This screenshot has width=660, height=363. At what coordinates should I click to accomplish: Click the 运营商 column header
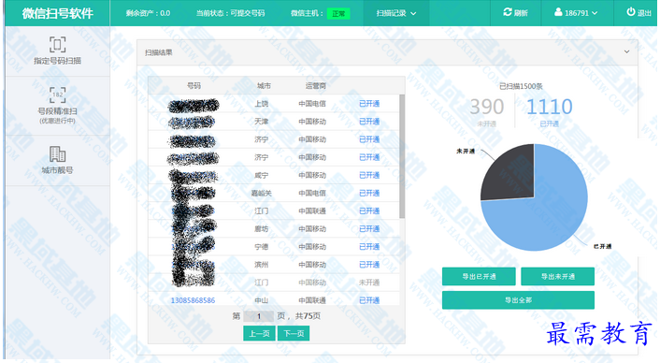(316, 85)
